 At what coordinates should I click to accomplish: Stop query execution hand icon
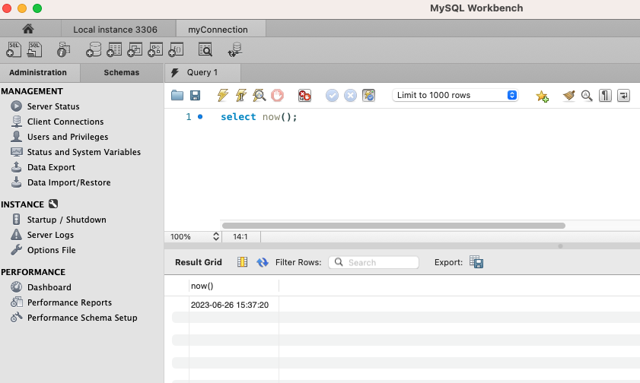pyautogui.click(x=278, y=95)
